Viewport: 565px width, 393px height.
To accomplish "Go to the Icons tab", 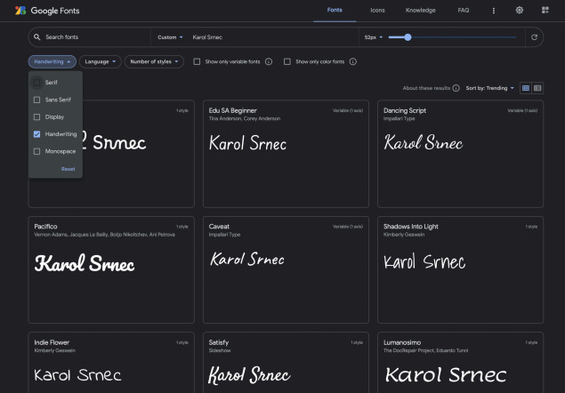I will pyautogui.click(x=377, y=11).
